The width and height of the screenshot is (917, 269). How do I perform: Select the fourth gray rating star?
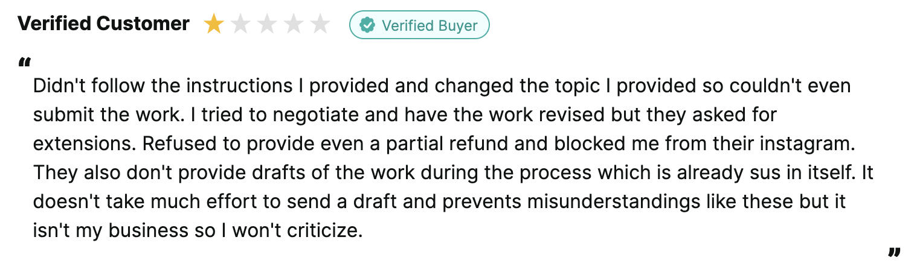click(294, 24)
